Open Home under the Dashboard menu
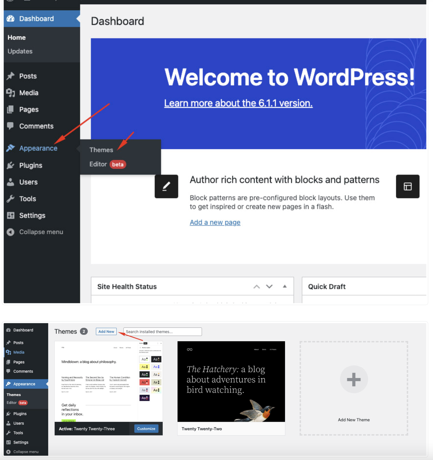The image size is (433, 460). click(17, 37)
